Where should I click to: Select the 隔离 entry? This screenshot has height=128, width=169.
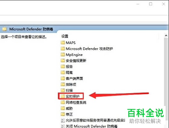click(x=69, y=72)
